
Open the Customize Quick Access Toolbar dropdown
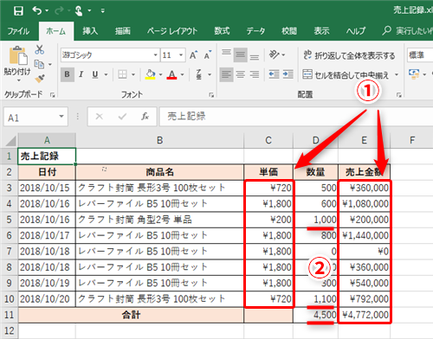click(x=103, y=11)
